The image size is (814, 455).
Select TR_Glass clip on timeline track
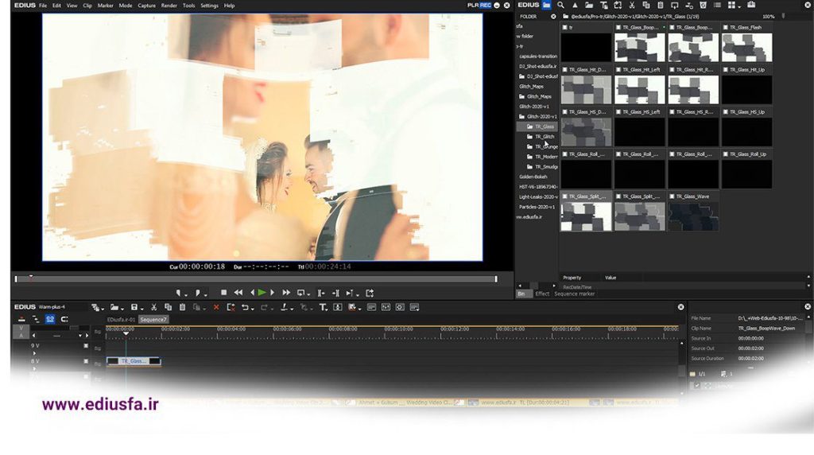click(134, 361)
